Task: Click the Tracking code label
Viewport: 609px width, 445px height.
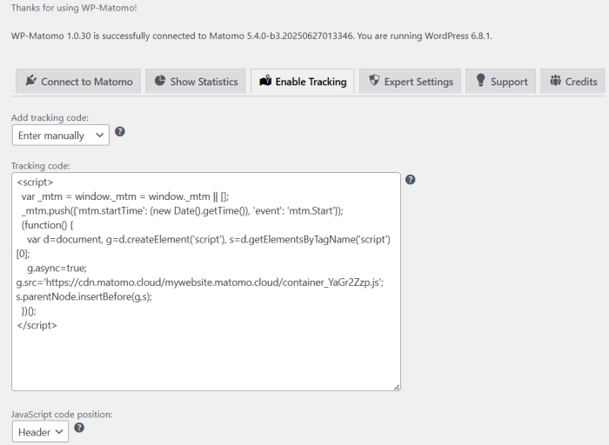Action: (40, 166)
